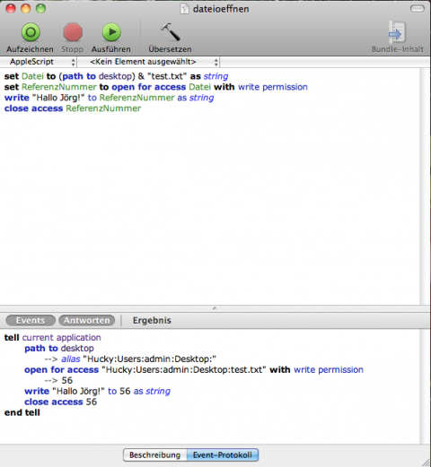Screen dimensions: 431x467
Task: Switch to the Event-Protokoll tab
Action: (x=223, y=454)
